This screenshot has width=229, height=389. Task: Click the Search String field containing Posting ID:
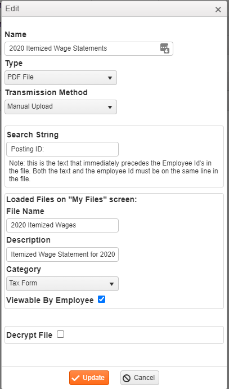[62, 149]
